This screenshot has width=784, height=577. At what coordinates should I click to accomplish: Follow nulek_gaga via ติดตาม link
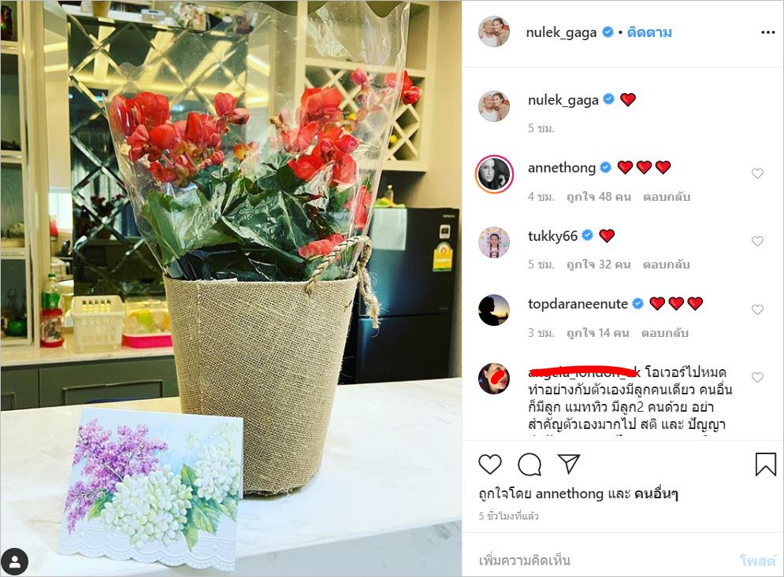click(x=649, y=32)
